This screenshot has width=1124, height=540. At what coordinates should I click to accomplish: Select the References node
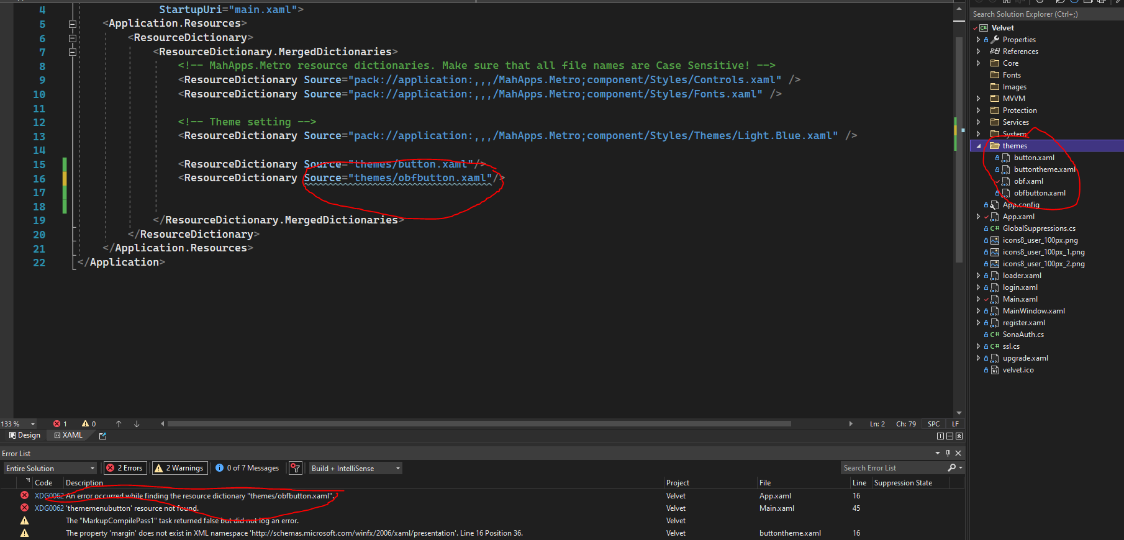point(1020,52)
